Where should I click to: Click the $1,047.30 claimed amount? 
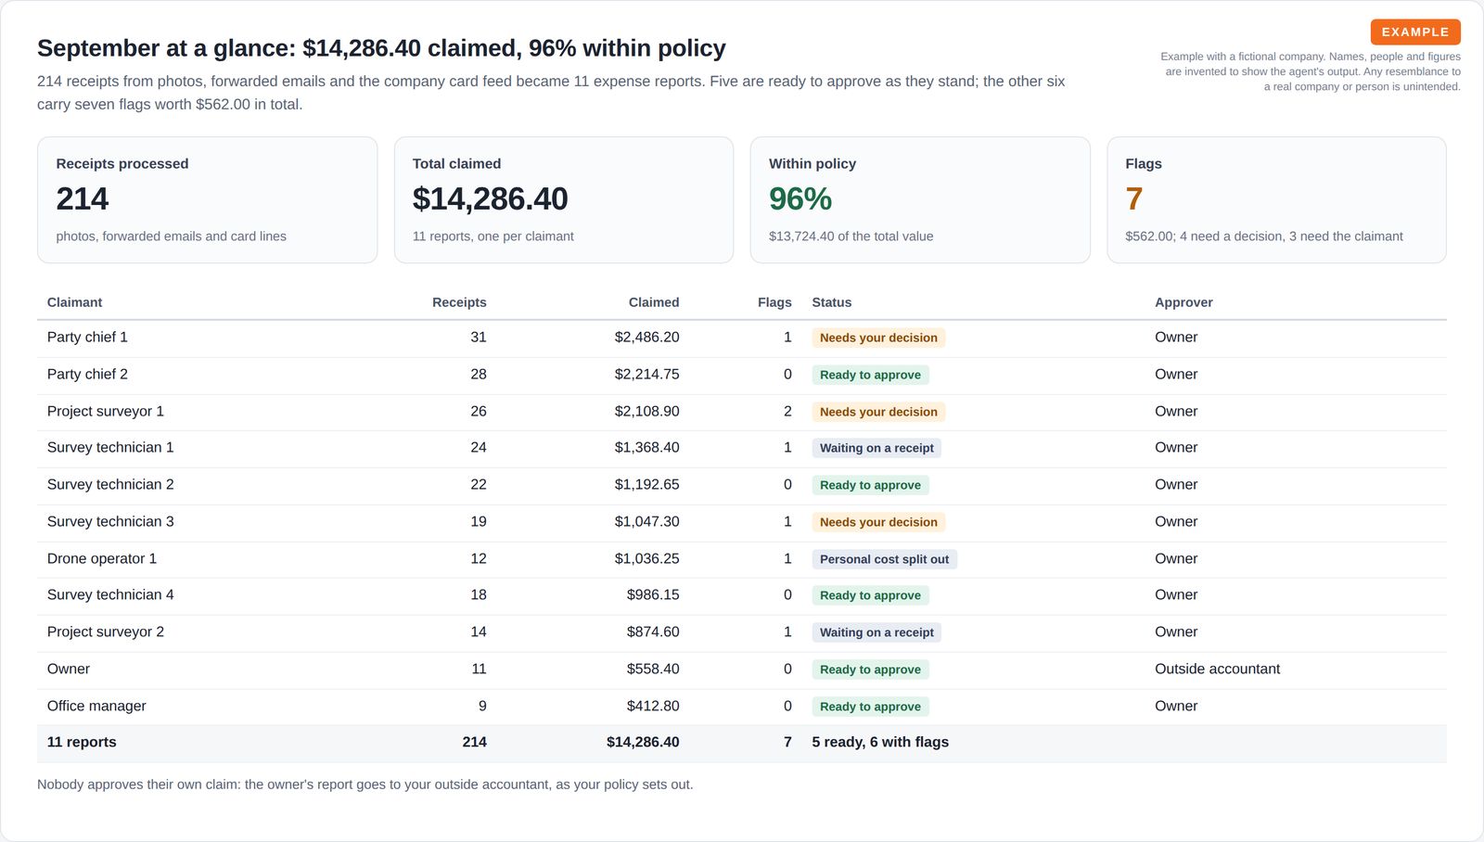[646, 522]
